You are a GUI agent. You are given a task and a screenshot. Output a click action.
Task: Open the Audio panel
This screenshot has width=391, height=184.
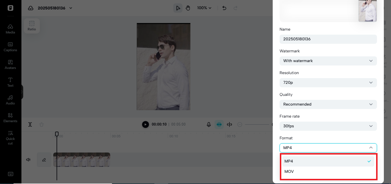click(10, 100)
